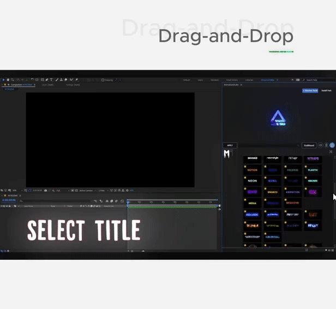This screenshot has width=336, height=309.
Task: Open the magnification 50% dropdown
Action: click(x=17, y=191)
